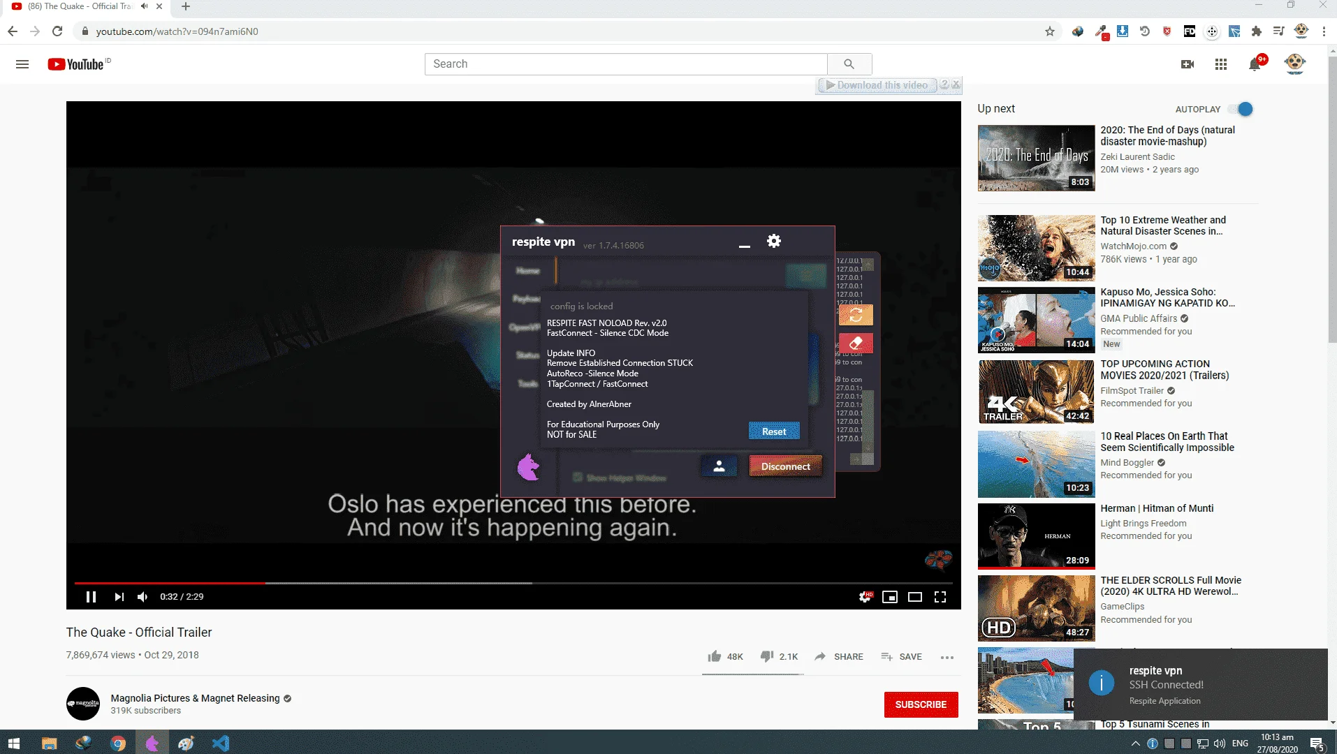The width and height of the screenshot is (1337, 754).
Task: Switch to theater mode
Action: coord(915,597)
